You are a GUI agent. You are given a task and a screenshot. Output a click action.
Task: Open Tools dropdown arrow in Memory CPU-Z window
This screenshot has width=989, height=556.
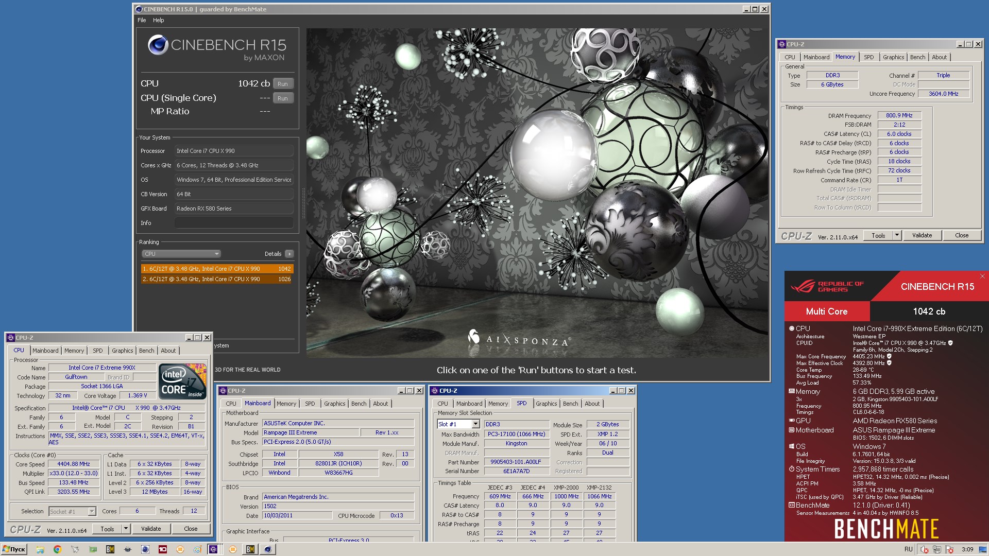pos(897,235)
